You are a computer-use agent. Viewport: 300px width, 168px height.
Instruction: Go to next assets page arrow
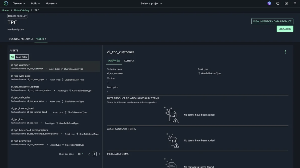(99, 154)
